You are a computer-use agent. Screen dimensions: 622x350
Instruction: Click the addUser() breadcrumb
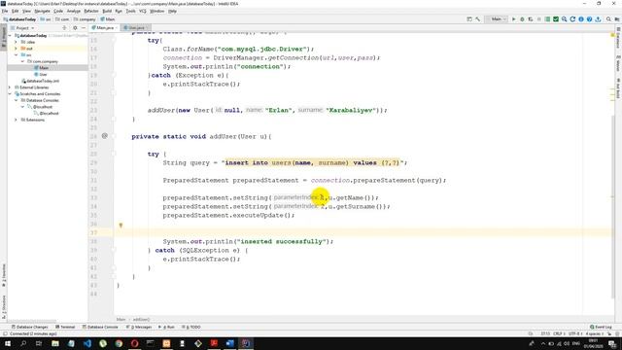141,320
